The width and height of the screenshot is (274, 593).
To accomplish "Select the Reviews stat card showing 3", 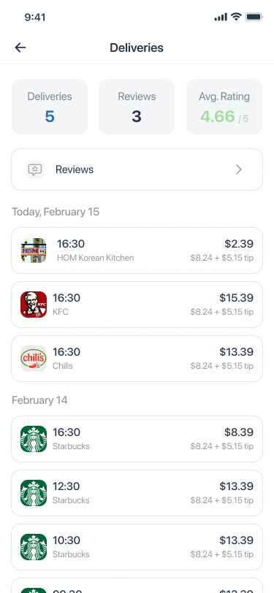I will (x=137, y=107).
